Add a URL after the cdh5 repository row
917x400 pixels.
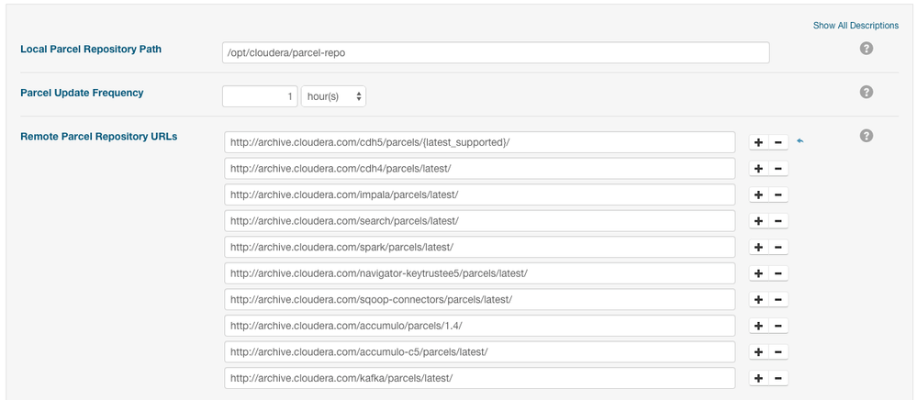point(758,142)
